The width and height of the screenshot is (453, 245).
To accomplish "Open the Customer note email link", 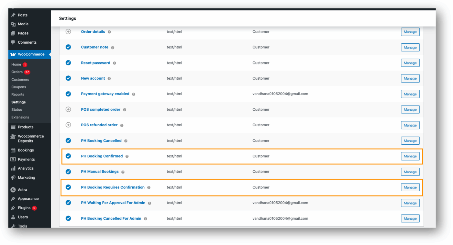I will pos(94,47).
